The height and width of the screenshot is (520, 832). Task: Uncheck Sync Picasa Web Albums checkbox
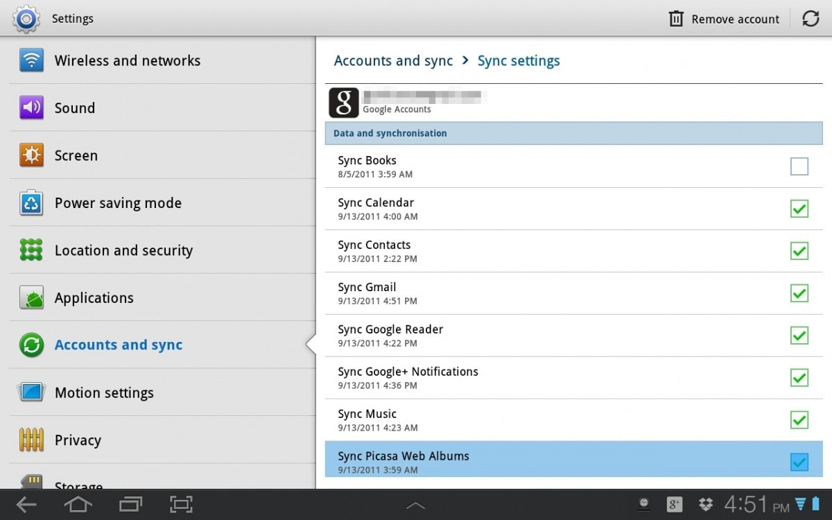click(x=799, y=462)
